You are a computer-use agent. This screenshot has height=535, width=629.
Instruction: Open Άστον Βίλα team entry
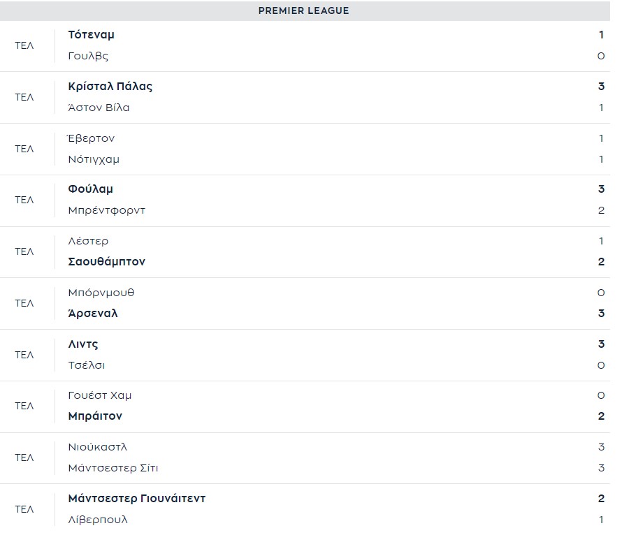point(99,108)
